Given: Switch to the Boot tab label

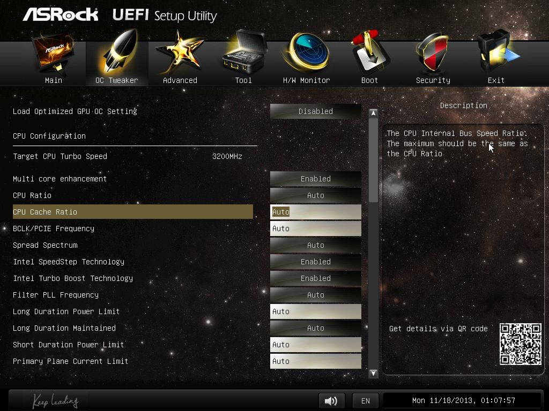Looking at the screenshot, I should [370, 80].
